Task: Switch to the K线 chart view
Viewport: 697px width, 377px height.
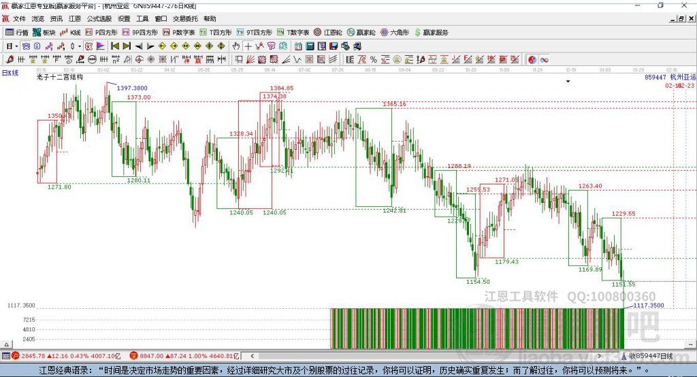Action: [x=70, y=33]
